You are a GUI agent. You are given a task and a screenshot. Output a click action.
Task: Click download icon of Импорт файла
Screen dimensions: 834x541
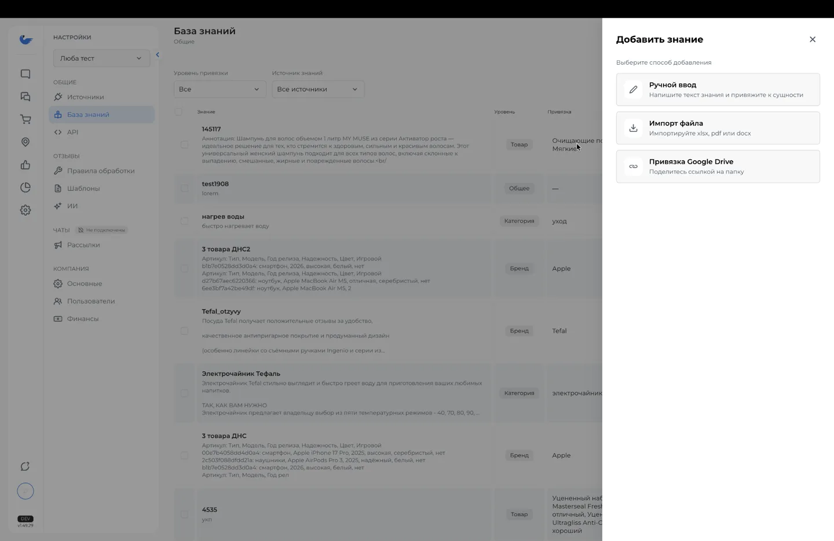(634, 128)
